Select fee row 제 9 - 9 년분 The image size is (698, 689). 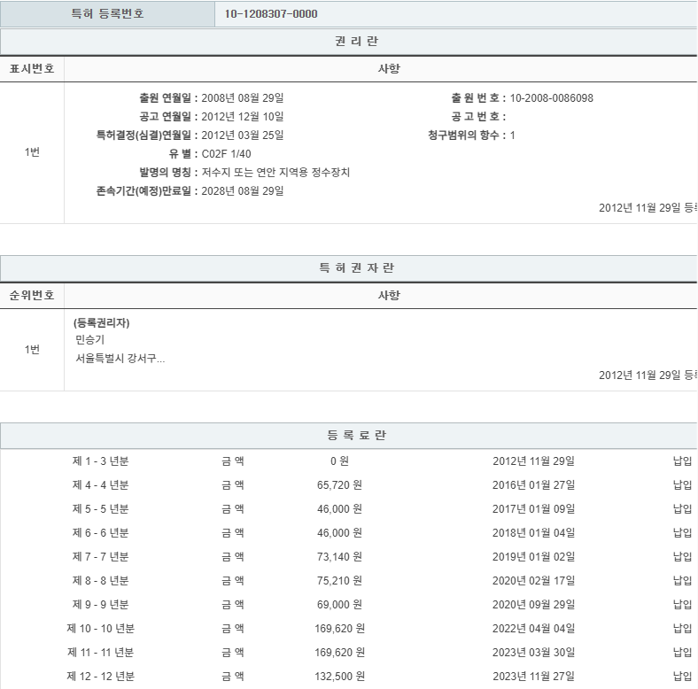point(101,605)
